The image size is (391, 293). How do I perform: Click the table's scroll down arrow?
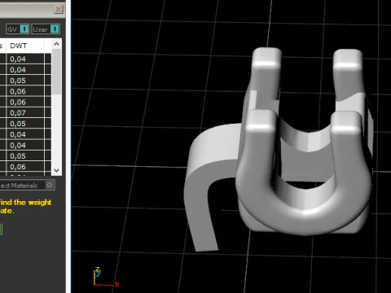[56, 170]
